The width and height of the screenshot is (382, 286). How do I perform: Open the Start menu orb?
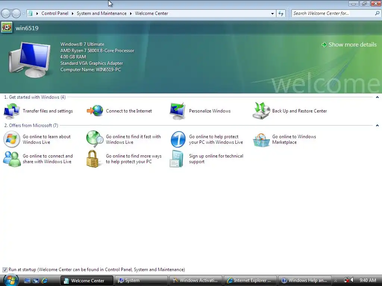[10, 280]
